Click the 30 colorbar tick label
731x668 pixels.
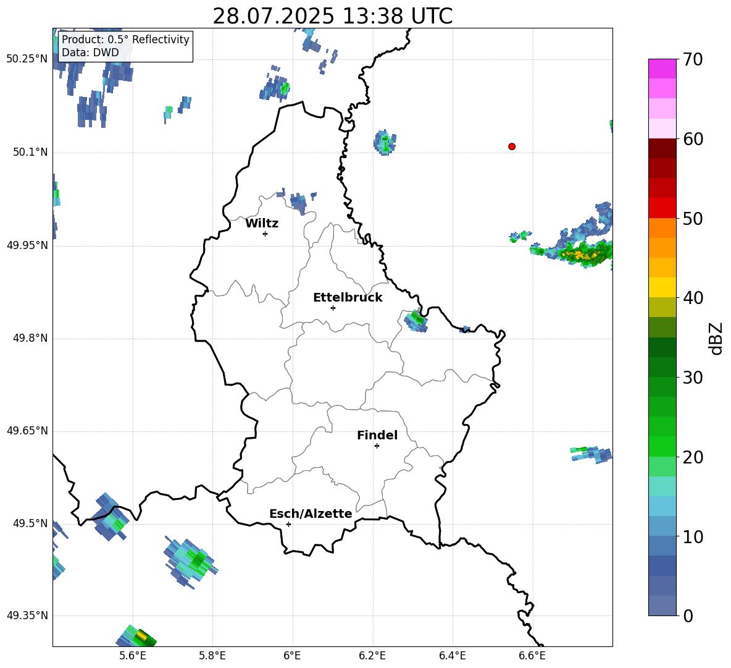click(692, 378)
